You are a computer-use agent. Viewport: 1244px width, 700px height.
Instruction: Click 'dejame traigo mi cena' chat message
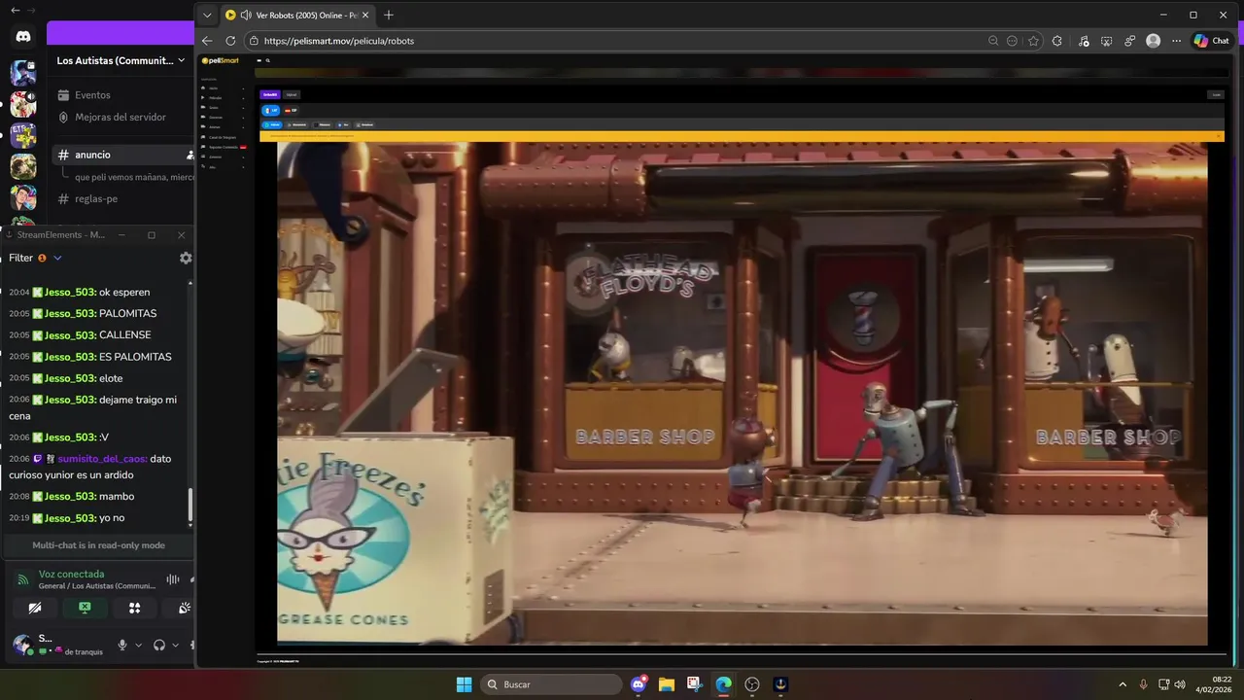coord(92,407)
